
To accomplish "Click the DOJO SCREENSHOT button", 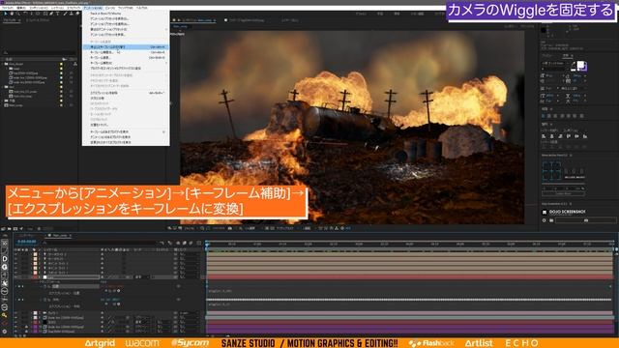I will (x=568, y=213).
